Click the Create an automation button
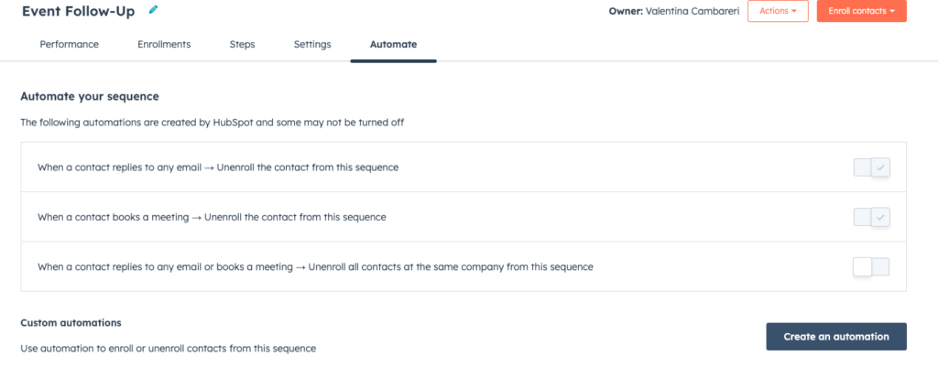The height and width of the screenshot is (367, 938). click(x=836, y=337)
